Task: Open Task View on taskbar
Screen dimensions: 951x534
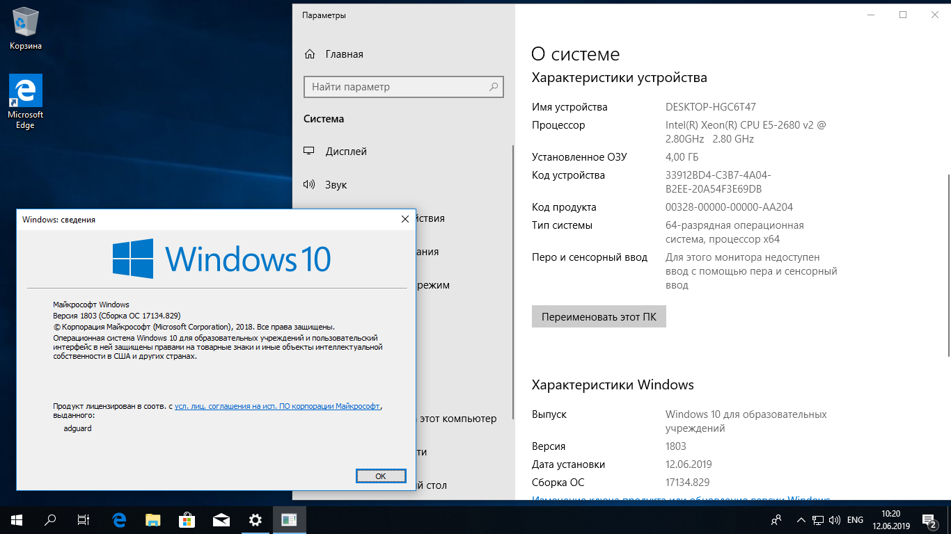Action: tap(84, 519)
